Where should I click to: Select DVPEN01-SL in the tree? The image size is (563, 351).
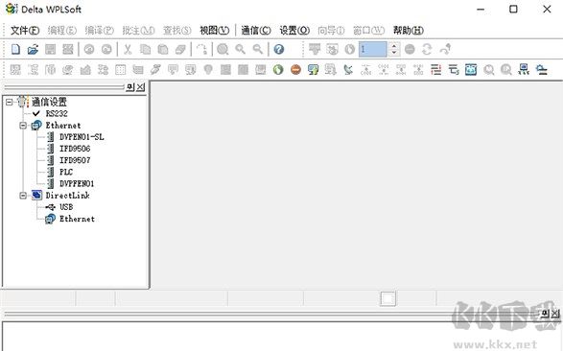pyautogui.click(x=82, y=137)
